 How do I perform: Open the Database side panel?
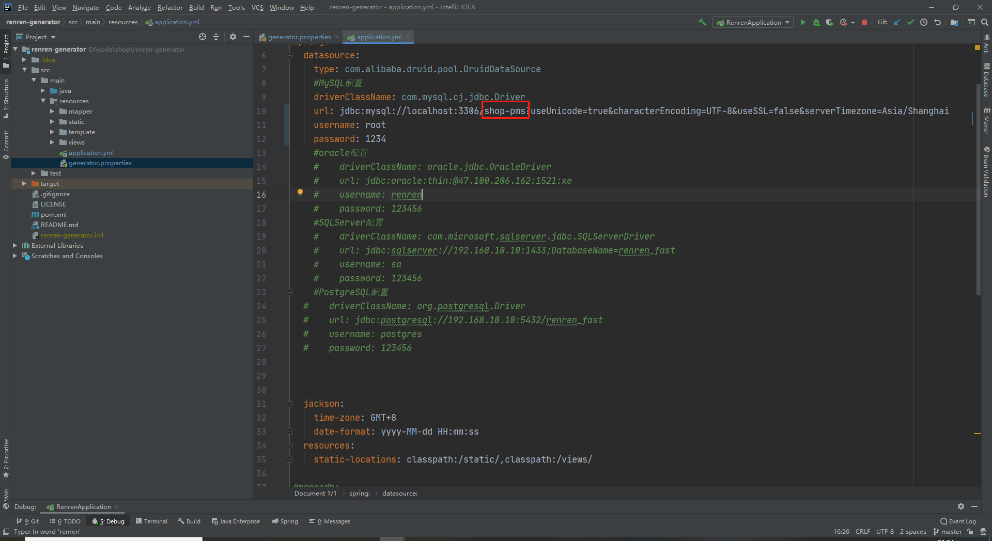pyautogui.click(x=986, y=80)
